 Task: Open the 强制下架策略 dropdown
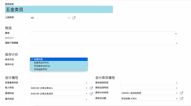[x=177, y=43]
